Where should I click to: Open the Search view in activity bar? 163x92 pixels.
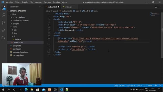pos(3,15)
